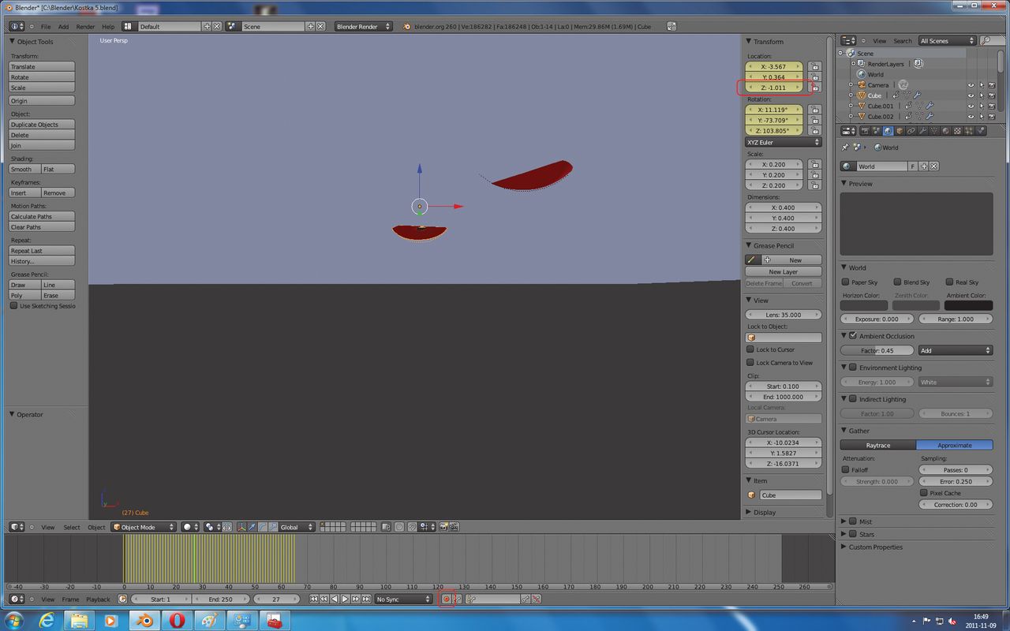Jump to the first frame in timeline
Viewport: 1010px width, 631px height.
(x=313, y=599)
